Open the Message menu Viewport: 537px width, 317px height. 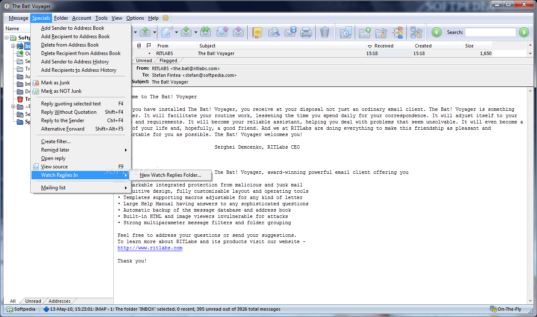coord(18,18)
